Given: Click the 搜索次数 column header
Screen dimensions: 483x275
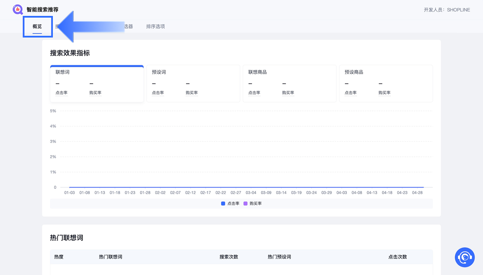Looking at the screenshot, I should click(229, 257).
